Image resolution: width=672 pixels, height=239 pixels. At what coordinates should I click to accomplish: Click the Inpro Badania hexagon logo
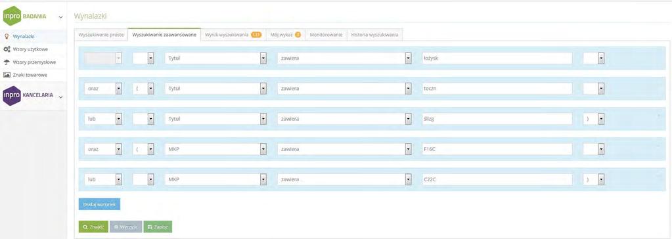(x=12, y=16)
